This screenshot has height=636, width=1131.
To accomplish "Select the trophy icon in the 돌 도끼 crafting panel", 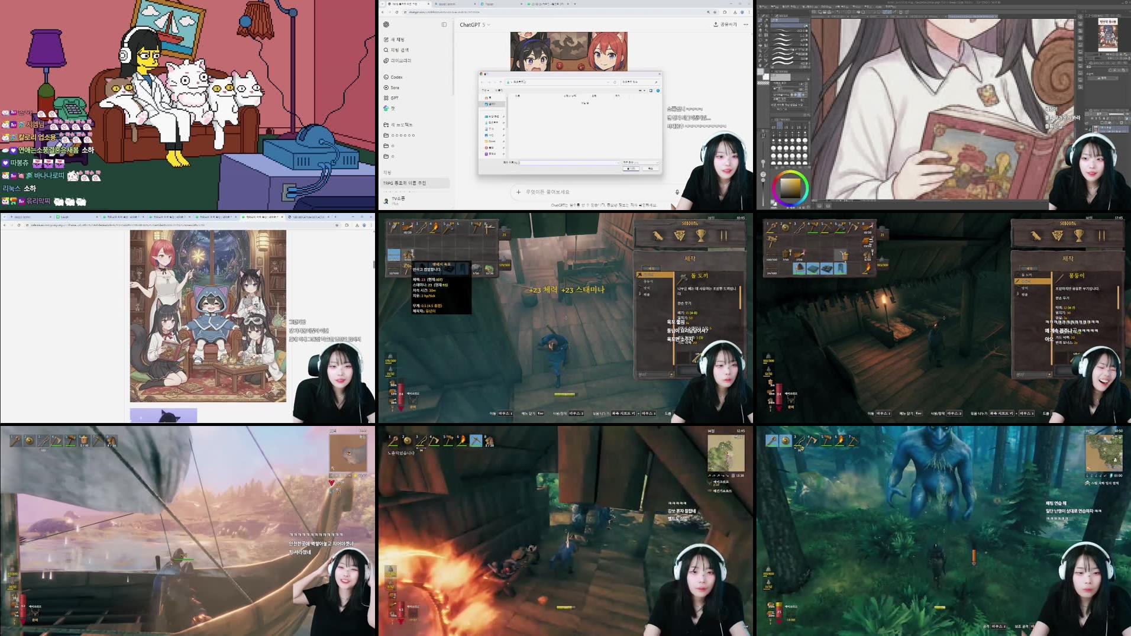I will (701, 235).
